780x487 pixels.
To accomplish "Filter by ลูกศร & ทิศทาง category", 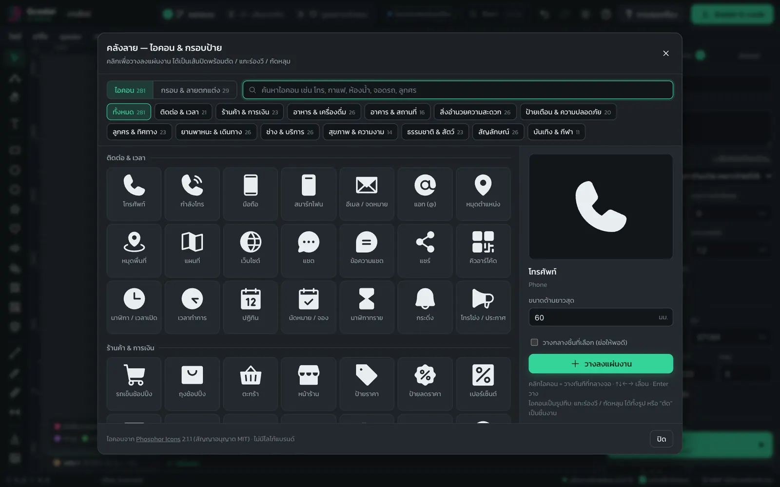I will [x=139, y=132].
